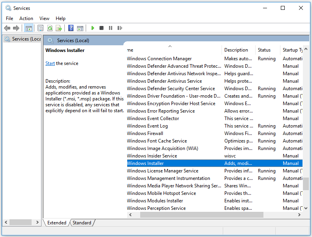Click services list horizontal scroll right arrow

tap(299, 215)
